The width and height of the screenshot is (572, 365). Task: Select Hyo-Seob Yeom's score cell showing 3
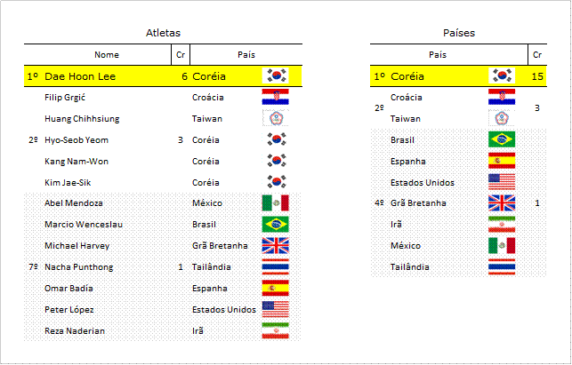tap(181, 140)
